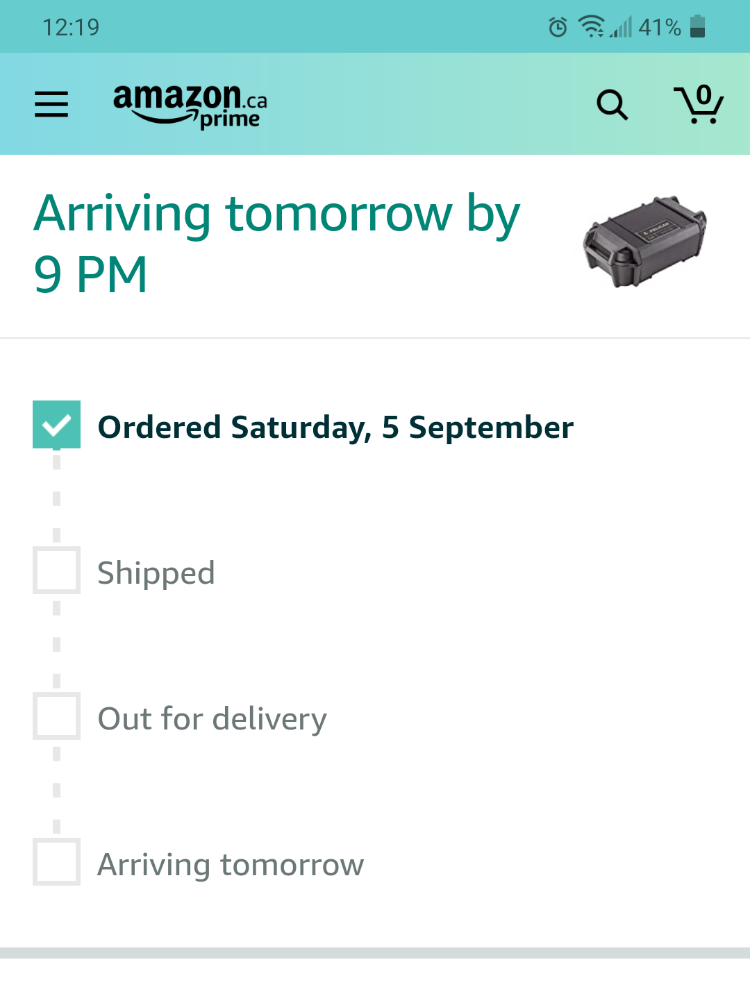Image resolution: width=750 pixels, height=987 pixels.
Task: Tap the battery icon in status bar
Action: pos(698,26)
